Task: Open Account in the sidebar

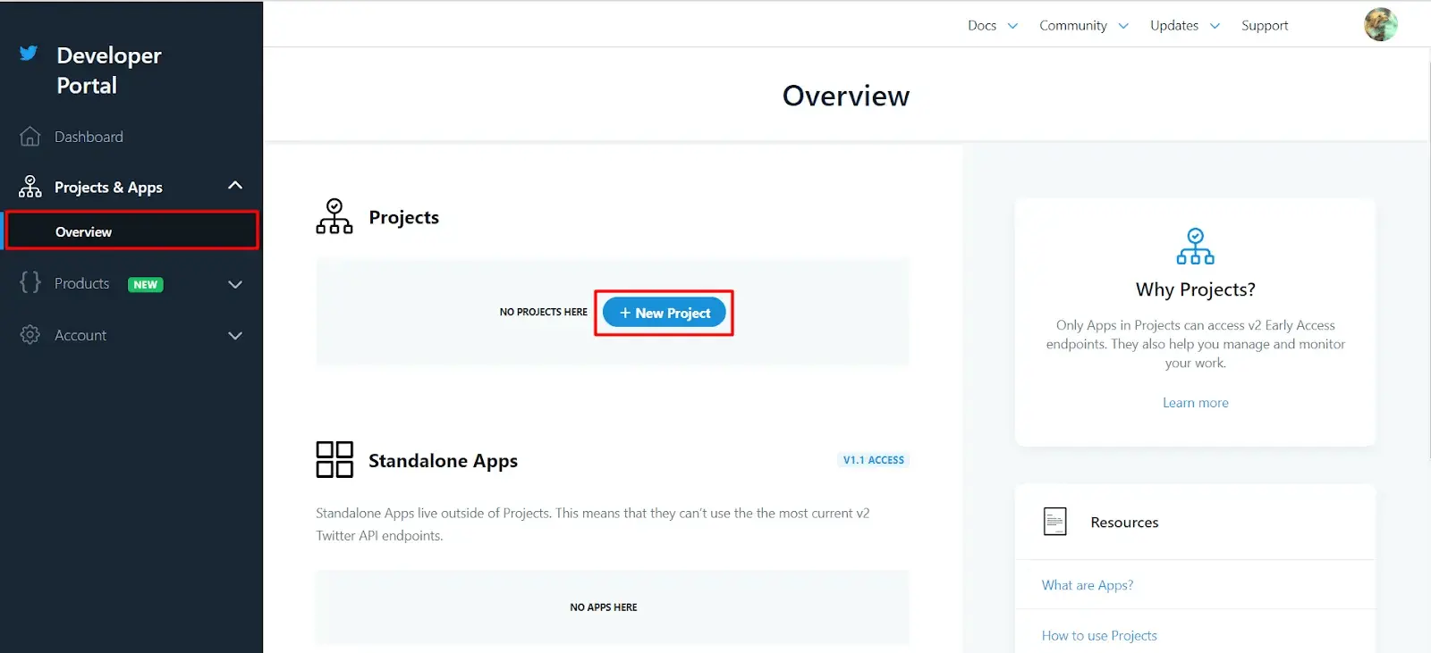Action: tap(80, 335)
